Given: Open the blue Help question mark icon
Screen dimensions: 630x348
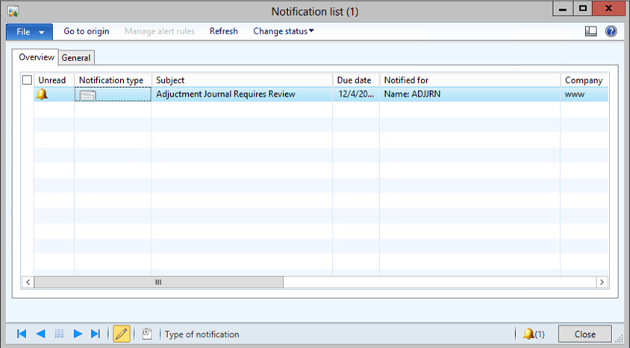Looking at the screenshot, I should pyautogui.click(x=611, y=31).
